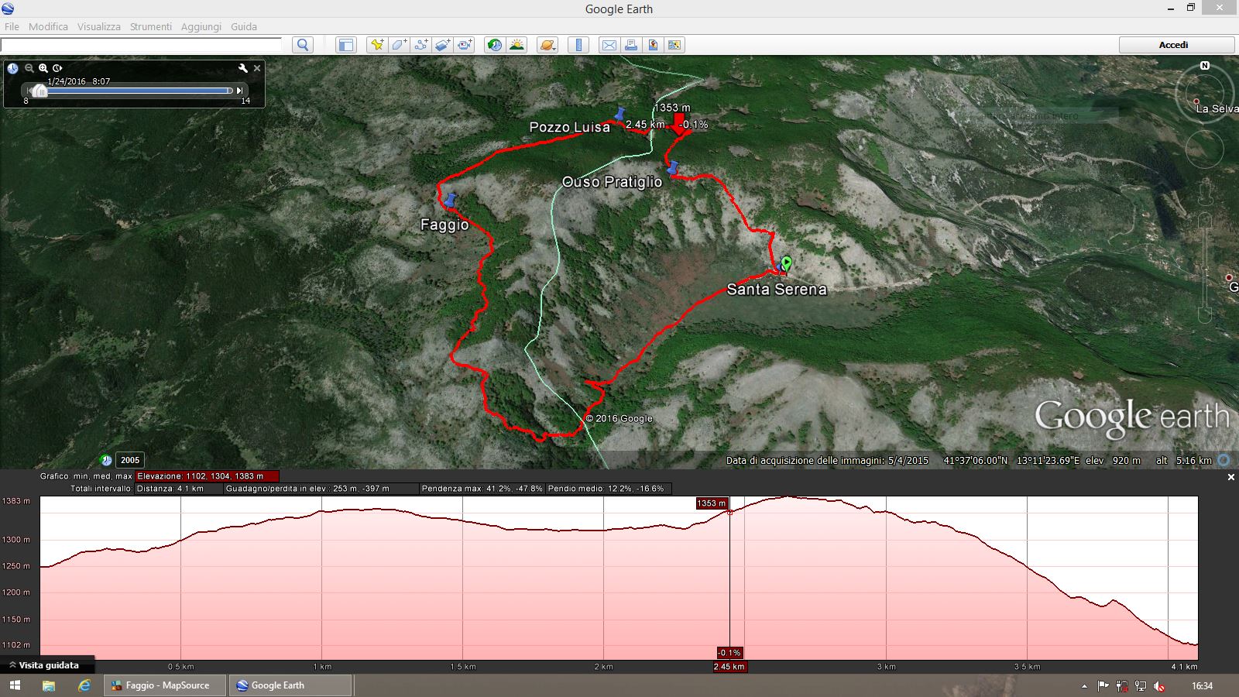Viewport: 1239px width, 697px height.
Task: Click the Pozzo Luisa placemark pin
Action: click(x=619, y=115)
